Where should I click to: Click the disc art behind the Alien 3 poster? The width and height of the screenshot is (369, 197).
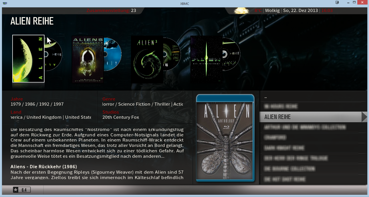pos(172,54)
